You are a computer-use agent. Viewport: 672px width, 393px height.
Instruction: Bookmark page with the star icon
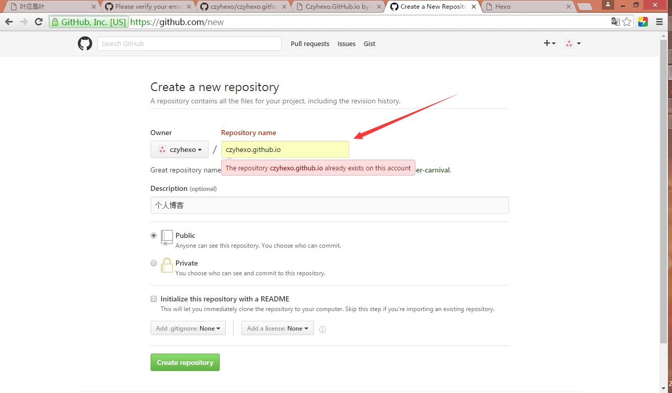[627, 22]
